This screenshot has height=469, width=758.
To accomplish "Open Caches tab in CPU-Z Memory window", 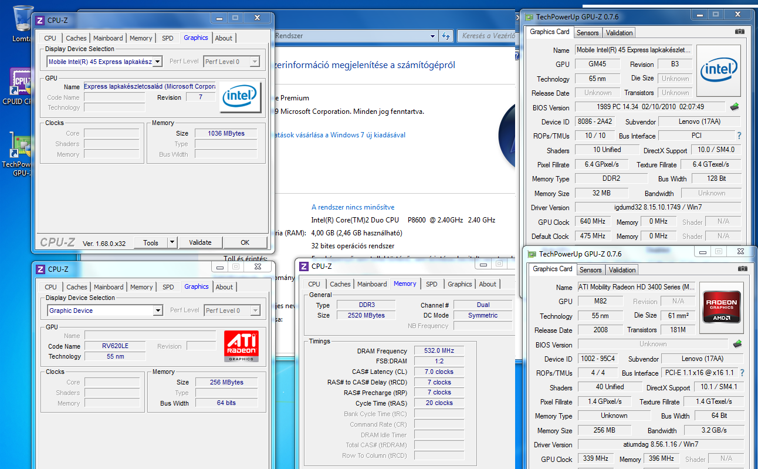I will click(340, 284).
